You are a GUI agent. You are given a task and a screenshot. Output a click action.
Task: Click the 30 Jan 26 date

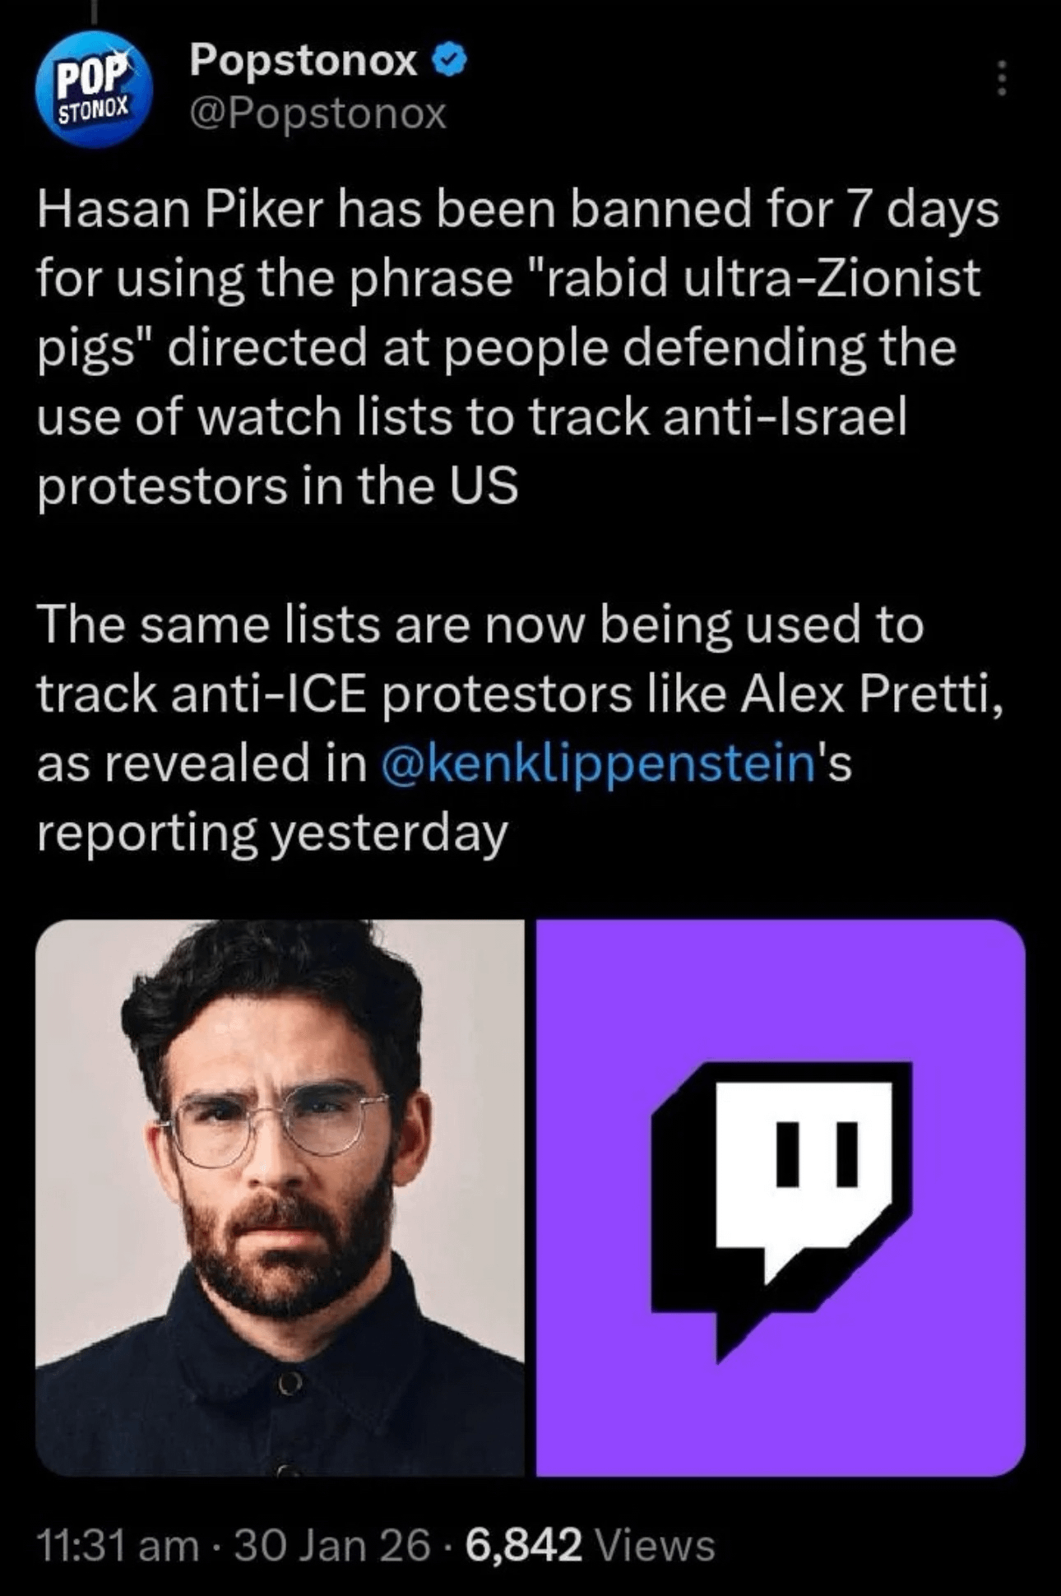pos(332,1544)
